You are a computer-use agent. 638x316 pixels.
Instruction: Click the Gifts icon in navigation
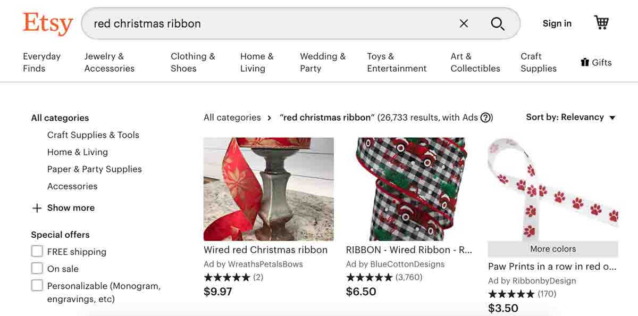pos(585,62)
